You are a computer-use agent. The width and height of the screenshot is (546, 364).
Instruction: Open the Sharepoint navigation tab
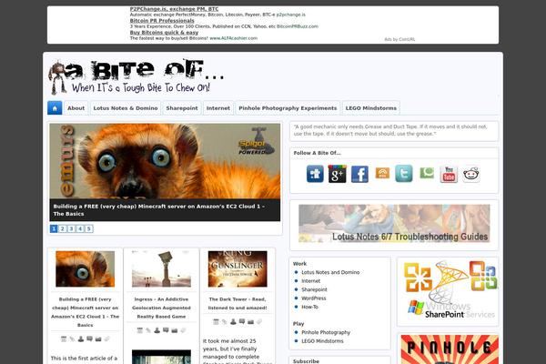[182, 108]
